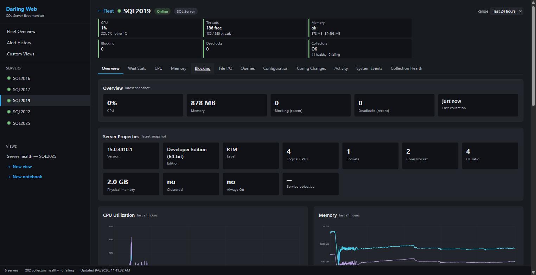Click the 2.0 GB Physical memory tile
The height and width of the screenshot is (275, 536).
tap(131, 184)
